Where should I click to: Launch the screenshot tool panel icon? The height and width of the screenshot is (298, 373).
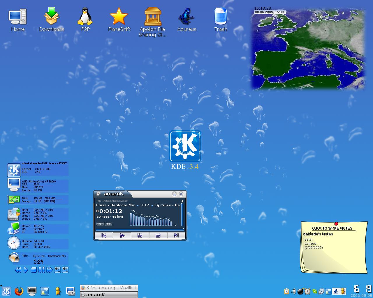[x=71, y=291]
